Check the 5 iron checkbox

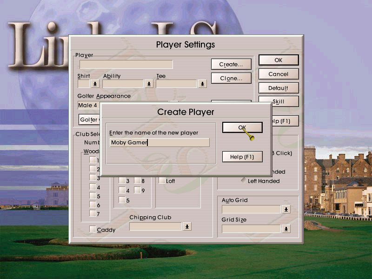click(122, 199)
